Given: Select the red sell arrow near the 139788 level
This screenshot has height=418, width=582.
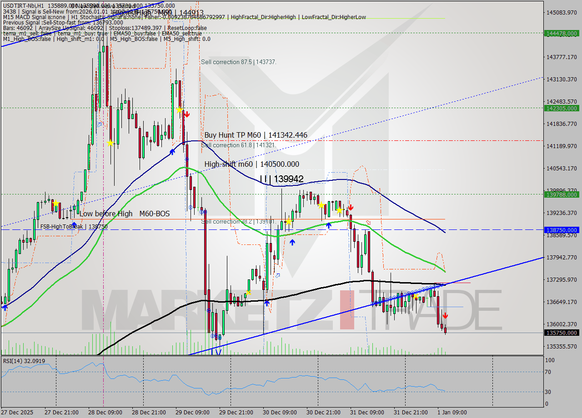Looking at the screenshot, I should [351, 208].
